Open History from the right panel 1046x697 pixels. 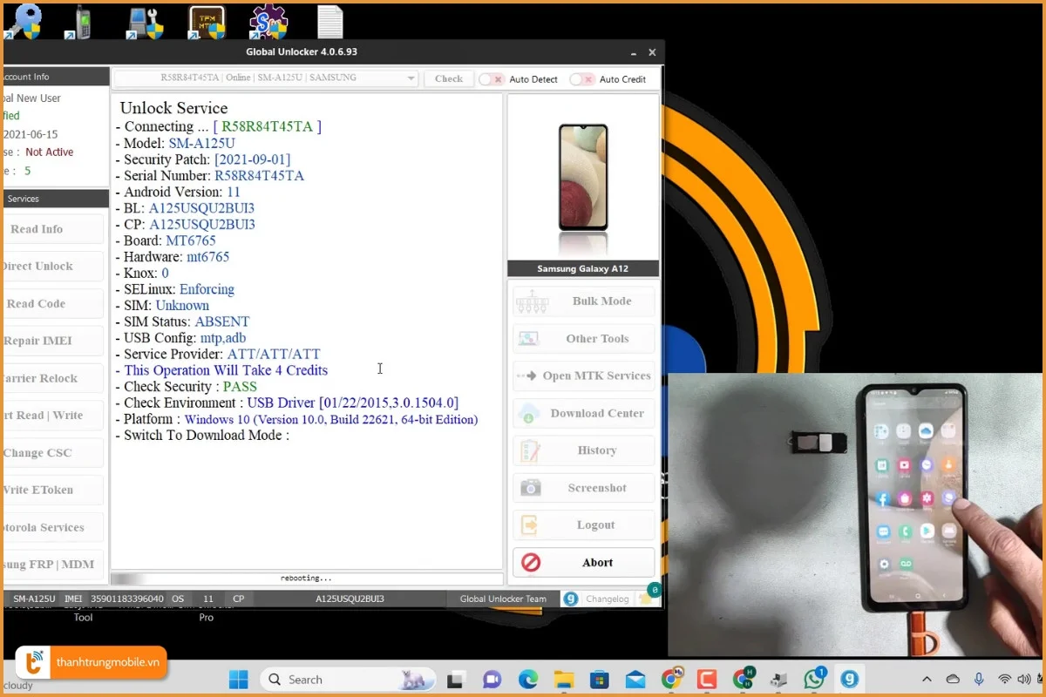(x=583, y=450)
